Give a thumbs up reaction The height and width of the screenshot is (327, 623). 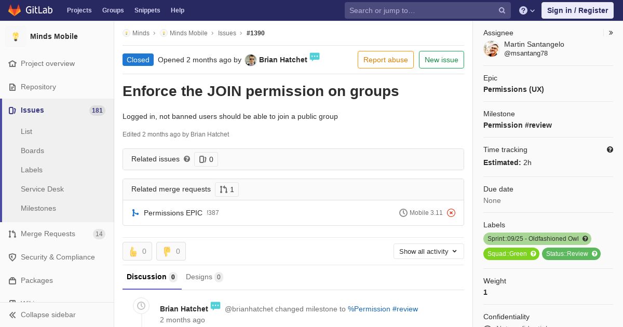(137, 251)
